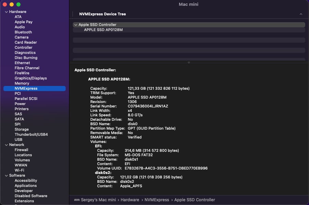Show Bluetooth information
The image size is (309, 205).
(x=23, y=32)
